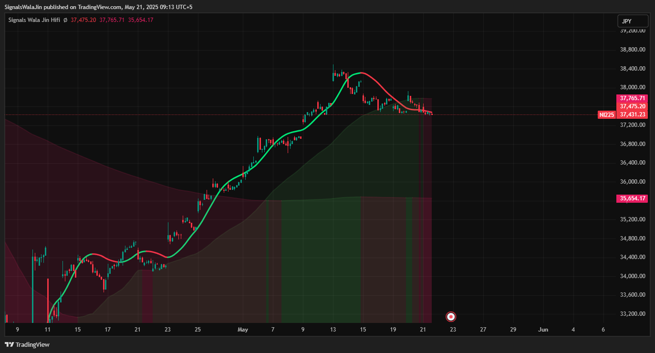Click the 39,200.00 price axis label
Screen dimensions: 655x353
point(633,31)
